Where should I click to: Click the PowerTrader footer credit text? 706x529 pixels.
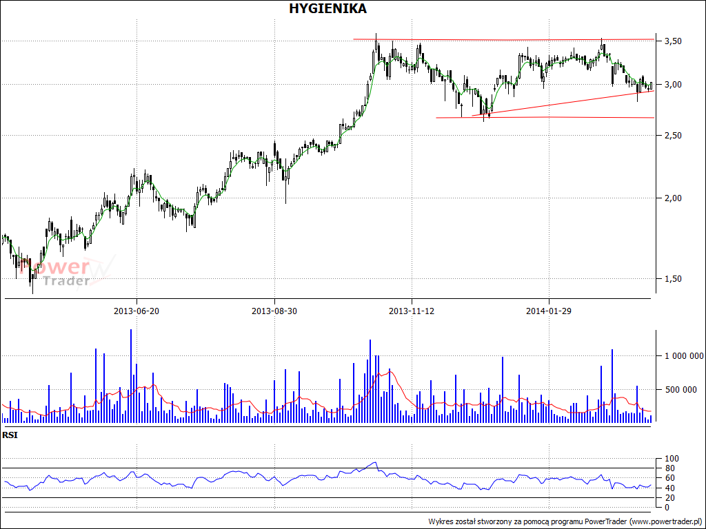565,522
